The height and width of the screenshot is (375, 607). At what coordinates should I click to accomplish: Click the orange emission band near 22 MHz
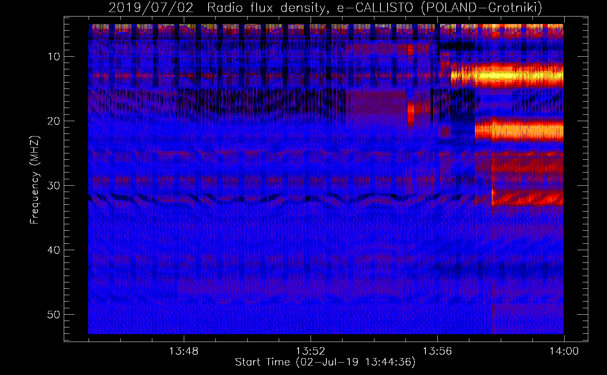[x=519, y=130]
